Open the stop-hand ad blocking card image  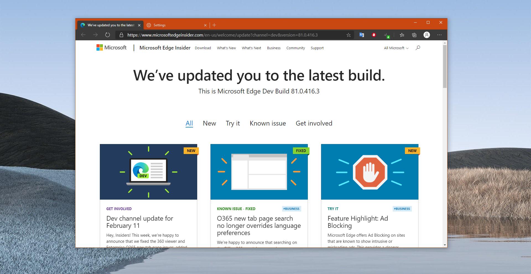tap(370, 172)
